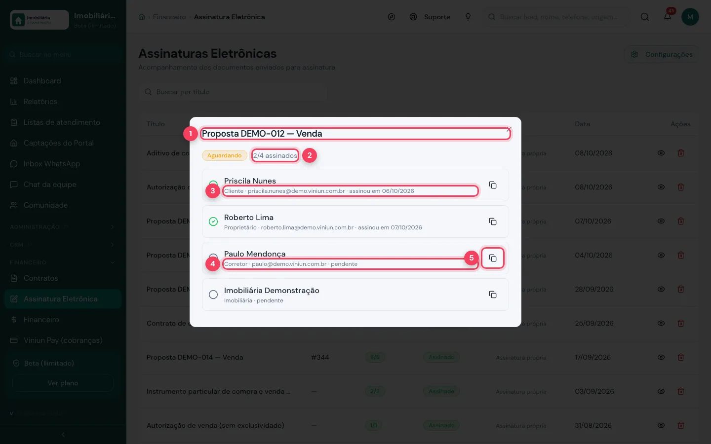Click the Aguardando status badge
Screen dimensions: 711x444
pos(224,155)
